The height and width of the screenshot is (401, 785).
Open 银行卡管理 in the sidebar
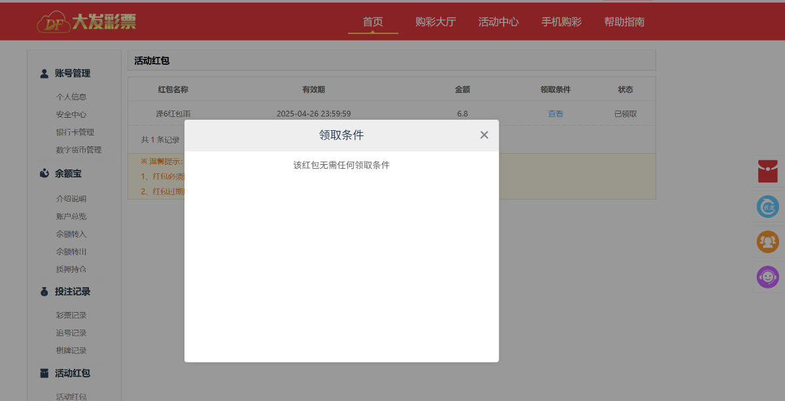point(75,132)
